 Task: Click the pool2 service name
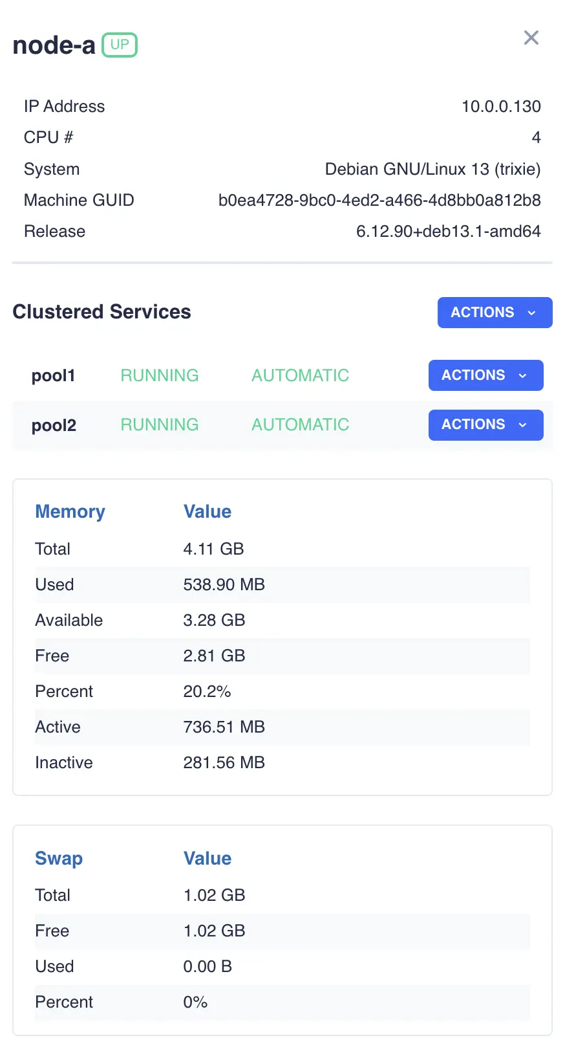click(54, 425)
